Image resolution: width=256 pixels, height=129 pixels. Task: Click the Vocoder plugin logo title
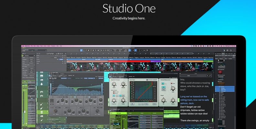[x=151, y=80]
